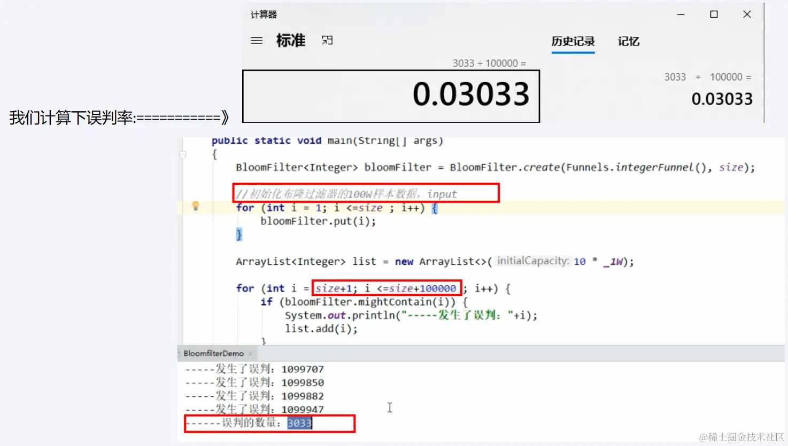Screen dimensions: 788x446
Task: Click the 初始化布隆过滤器 comment line
Action: (x=346, y=193)
